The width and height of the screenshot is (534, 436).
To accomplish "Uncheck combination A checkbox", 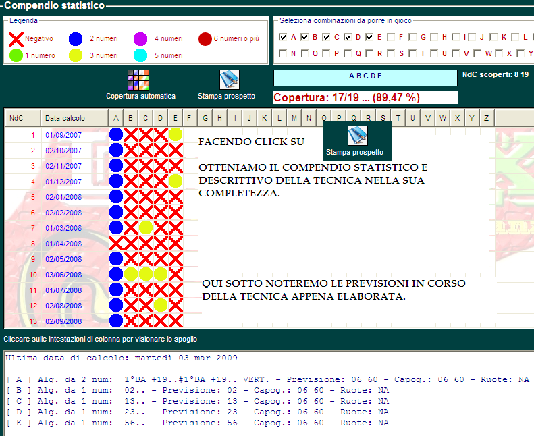I will pyautogui.click(x=283, y=37).
